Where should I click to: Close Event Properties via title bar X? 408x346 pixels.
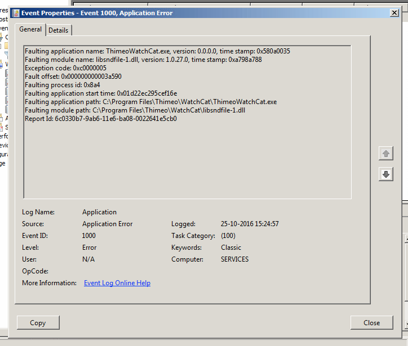394,13
